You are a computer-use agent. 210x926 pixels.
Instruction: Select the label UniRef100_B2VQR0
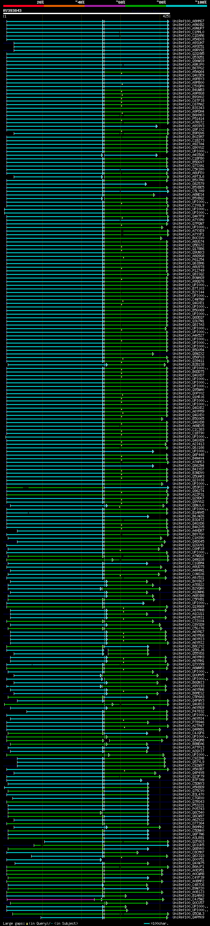[188, 588]
